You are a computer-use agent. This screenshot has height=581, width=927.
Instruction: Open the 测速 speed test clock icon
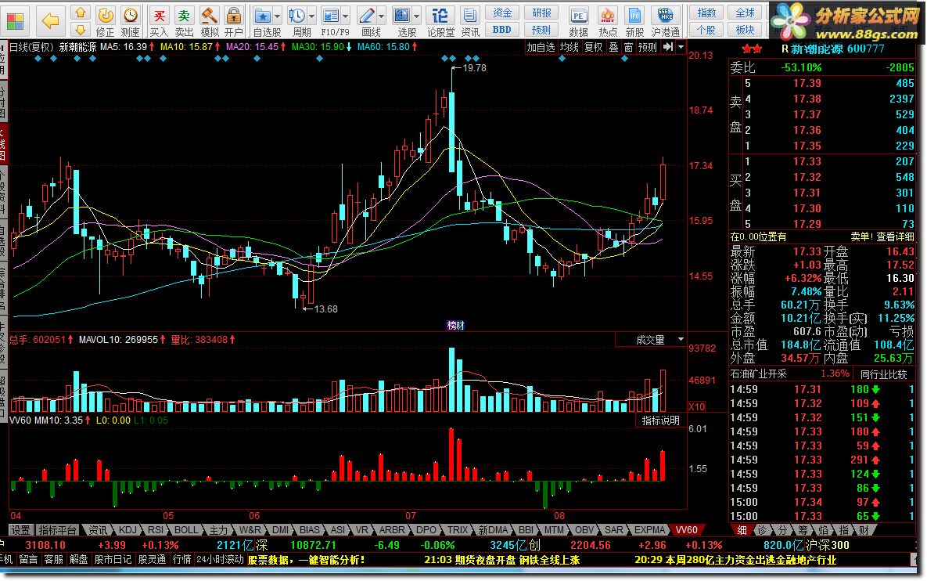click(x=130, y=21)
